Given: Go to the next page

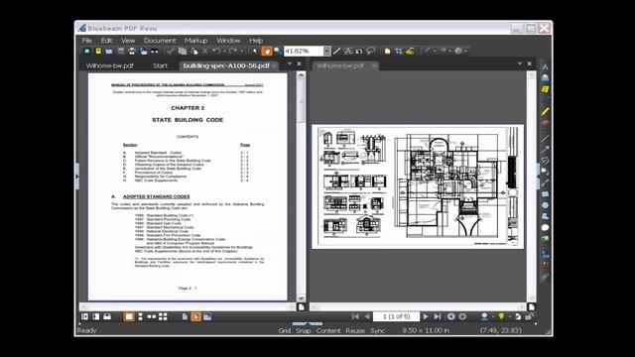Looking at the screenshot, I should (426, 316).
